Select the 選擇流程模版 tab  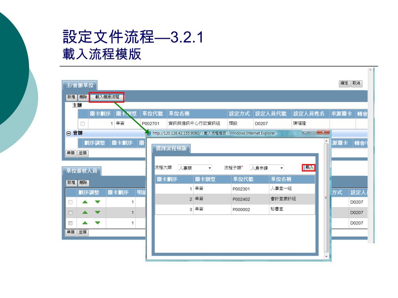click(171, 149)
